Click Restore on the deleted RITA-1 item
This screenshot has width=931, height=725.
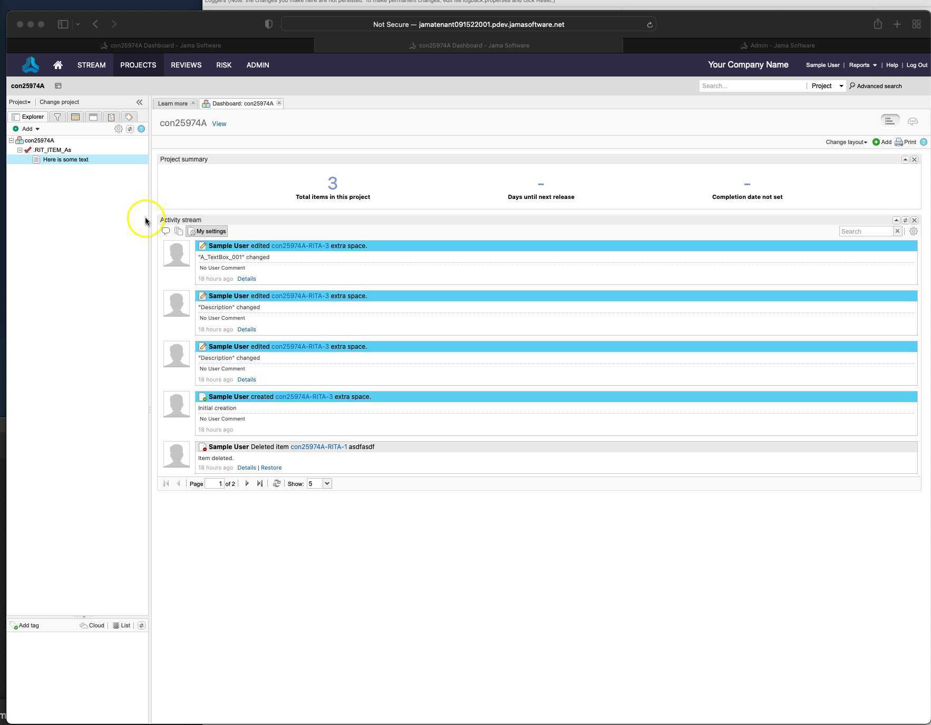[x=271, y=468]
